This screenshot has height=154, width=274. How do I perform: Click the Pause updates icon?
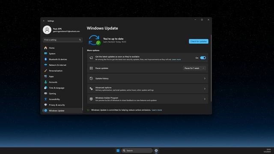(91, 68)
